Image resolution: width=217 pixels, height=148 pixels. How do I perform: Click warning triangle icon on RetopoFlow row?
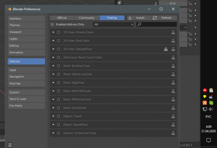[166, 49]
